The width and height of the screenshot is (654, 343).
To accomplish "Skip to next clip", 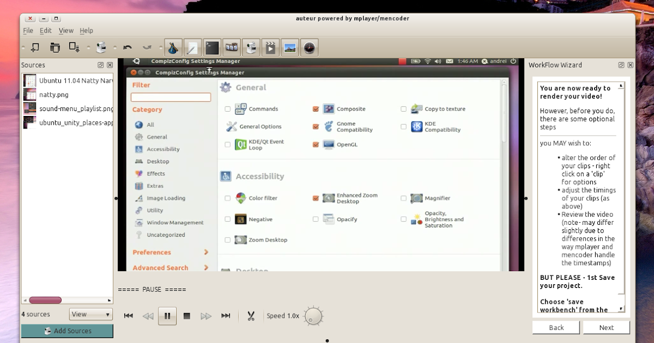I will [226, 316].
